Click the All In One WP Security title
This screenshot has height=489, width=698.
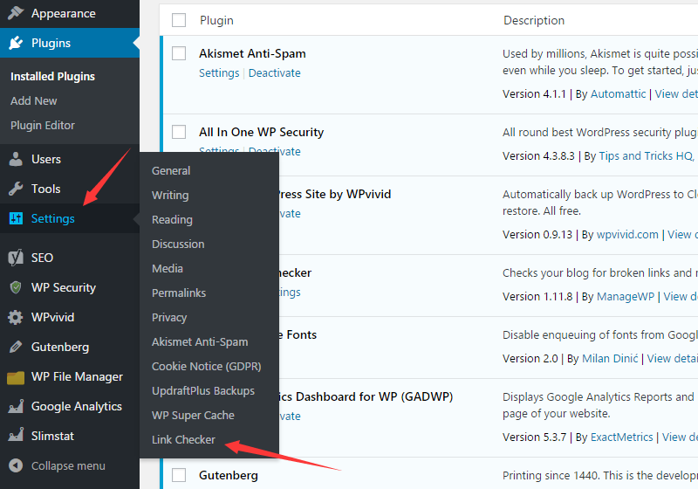261,132
